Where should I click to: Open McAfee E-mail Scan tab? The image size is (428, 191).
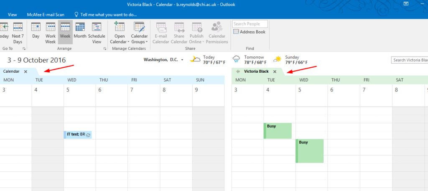pyautogui.click(x=46, y=15)
